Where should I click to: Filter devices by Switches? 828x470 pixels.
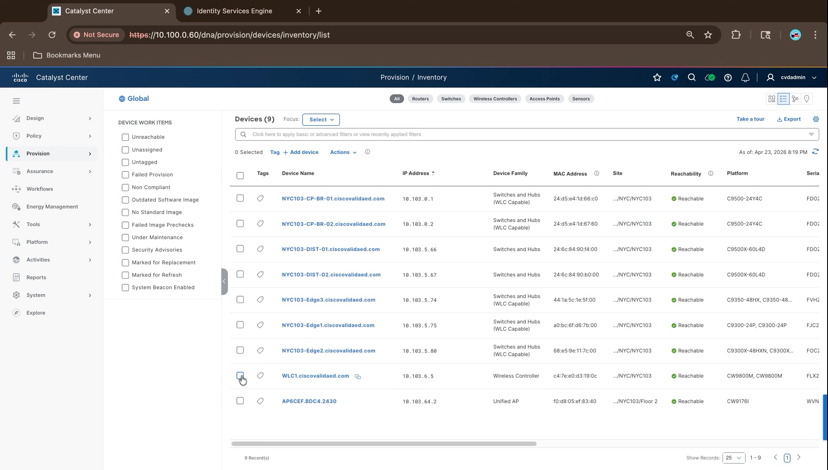coord(451,99)
